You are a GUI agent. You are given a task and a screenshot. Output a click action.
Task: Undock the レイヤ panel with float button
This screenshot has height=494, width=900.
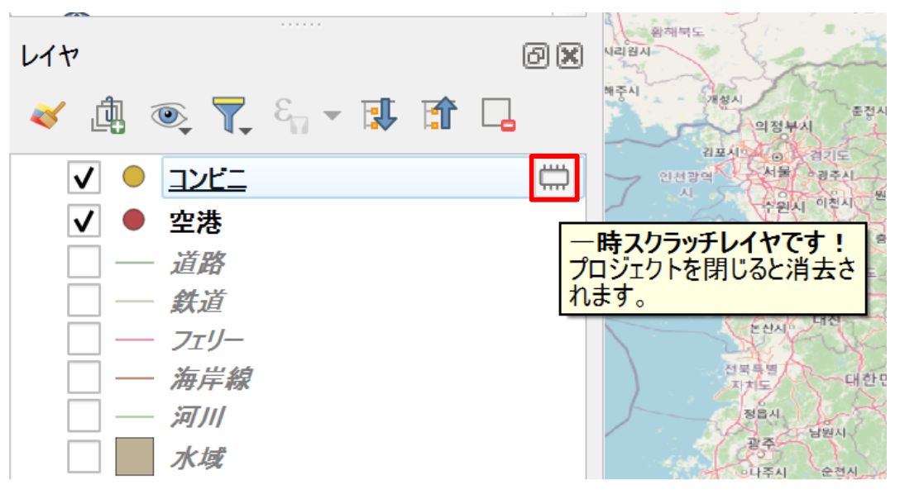(x=535, y=56)
